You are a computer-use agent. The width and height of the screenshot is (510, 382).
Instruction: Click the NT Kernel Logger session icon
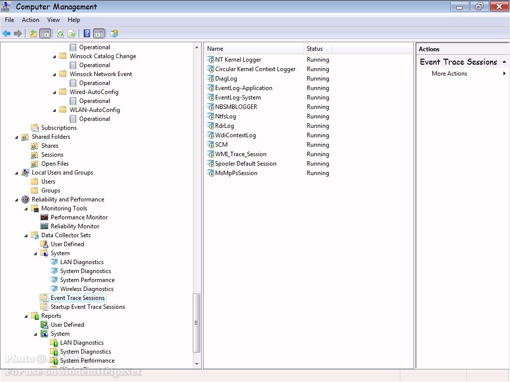(211, 60)
